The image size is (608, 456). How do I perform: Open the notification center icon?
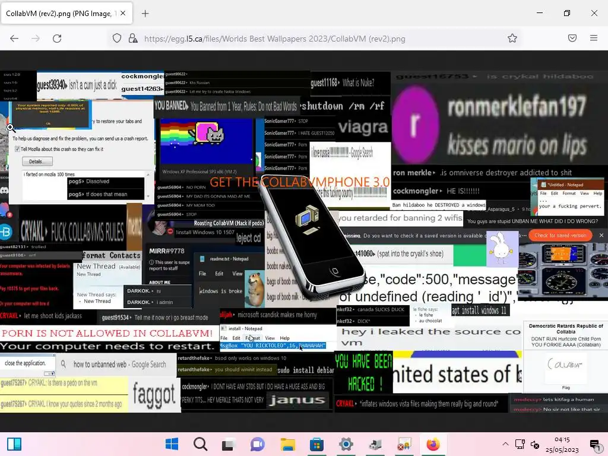click(x=594, y=444)
